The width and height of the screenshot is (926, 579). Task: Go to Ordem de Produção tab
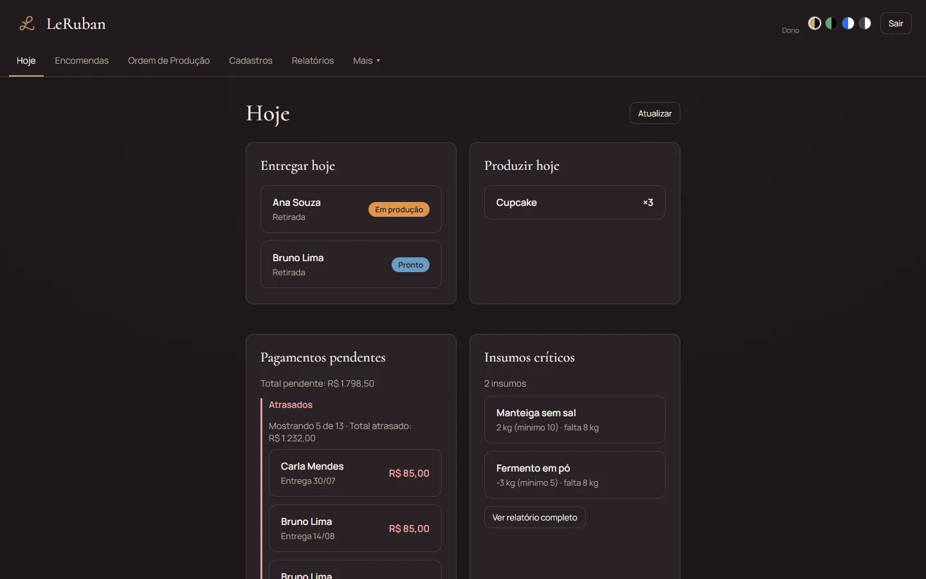point(168,60)
